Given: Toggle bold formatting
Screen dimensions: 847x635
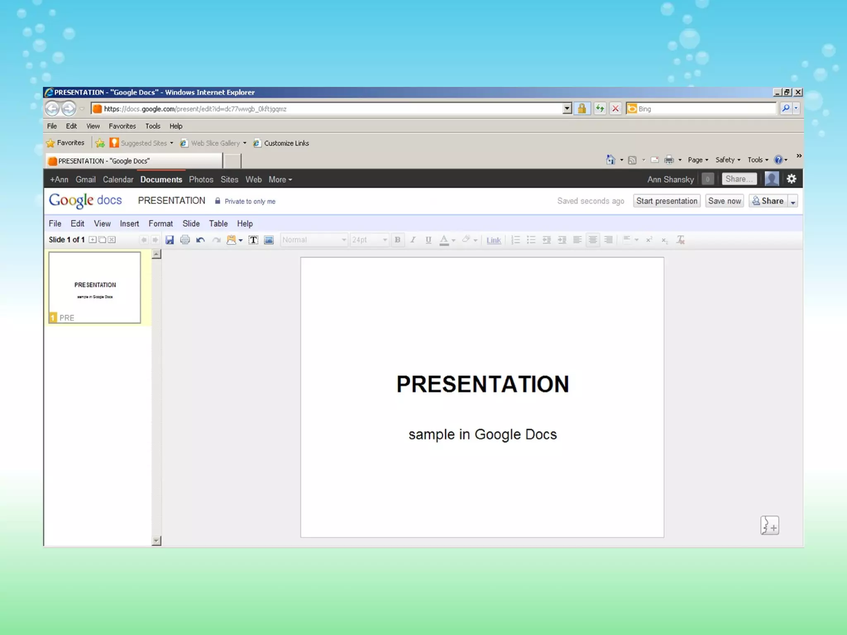Looking at the screenshot, I should (397, 240).
